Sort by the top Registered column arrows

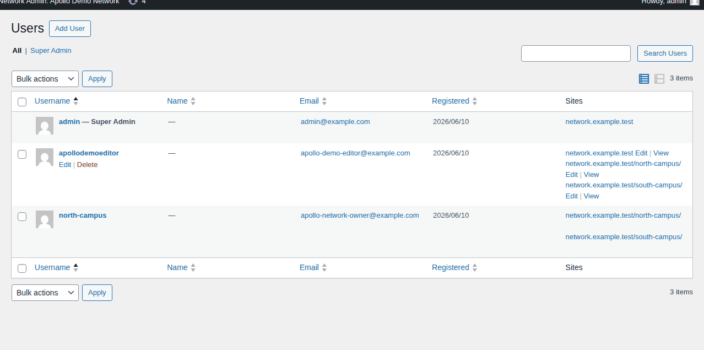click(475, 101)
